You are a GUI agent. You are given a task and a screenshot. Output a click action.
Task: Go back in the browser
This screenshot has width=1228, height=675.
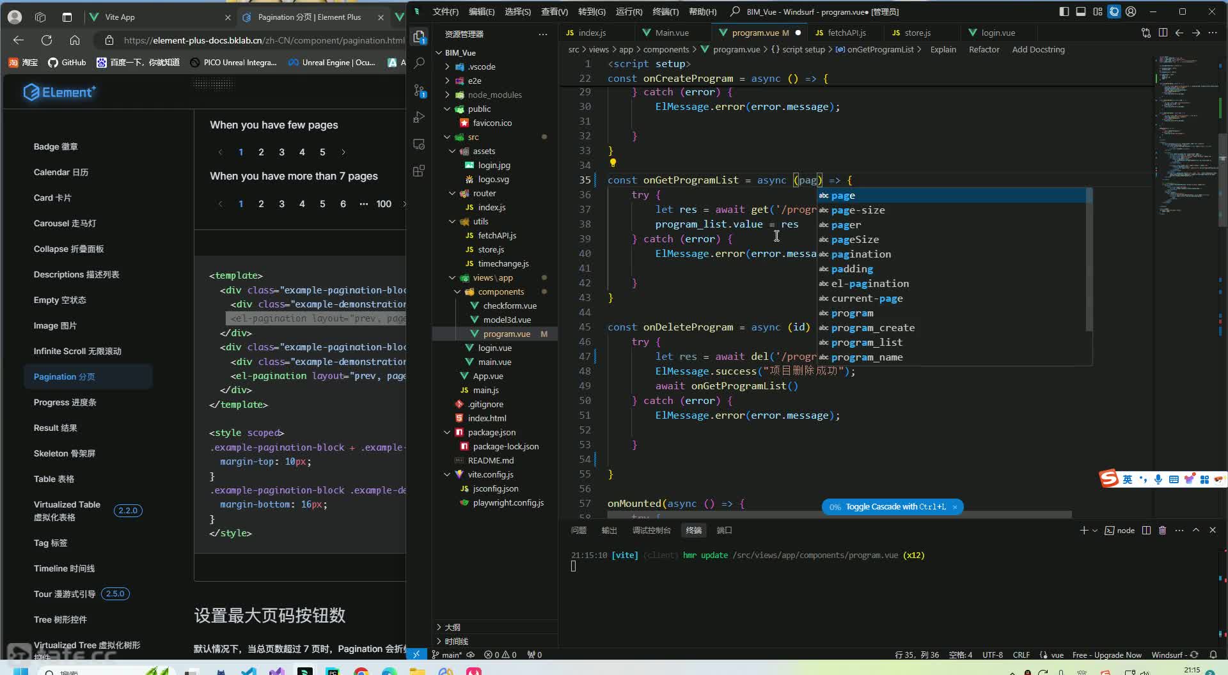click(19, 40)
